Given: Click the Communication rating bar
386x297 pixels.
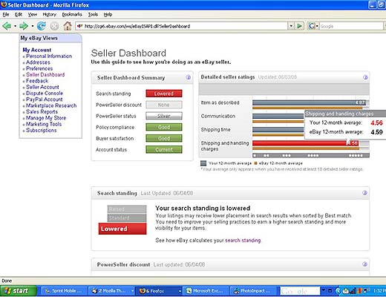Looking at the screenshot, I should (278, 116).
